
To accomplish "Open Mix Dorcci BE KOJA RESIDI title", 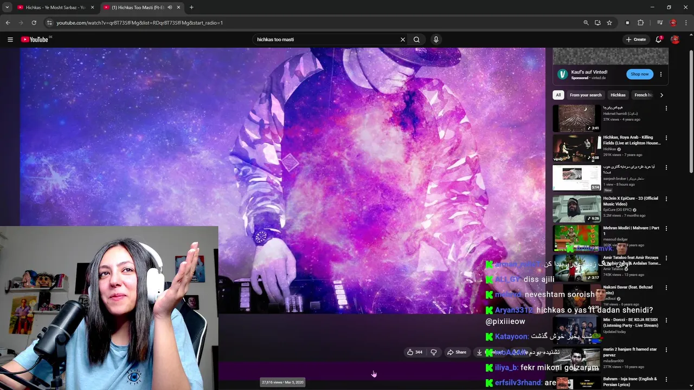I will click(x=632, y=322).
